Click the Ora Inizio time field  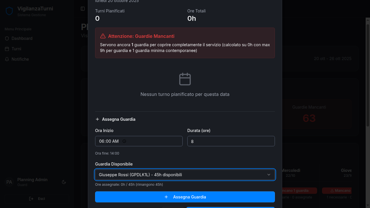pyautogui.click(x=109, y=141)
